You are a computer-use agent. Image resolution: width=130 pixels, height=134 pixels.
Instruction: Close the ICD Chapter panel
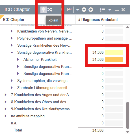pyautogui.click(x=123, y=10)
